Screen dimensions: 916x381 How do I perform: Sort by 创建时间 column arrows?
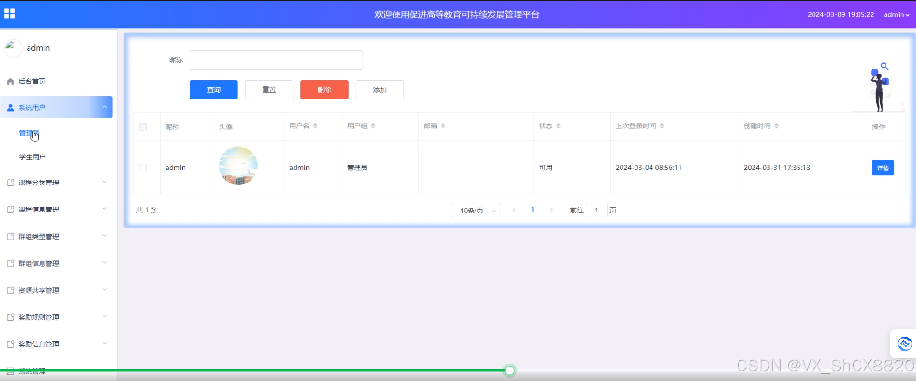click(x=776, y=126)
